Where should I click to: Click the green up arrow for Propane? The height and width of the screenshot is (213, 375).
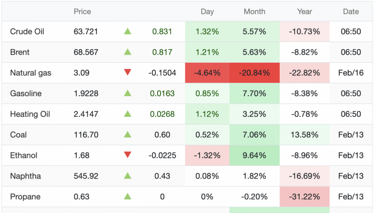pos(128,197)
